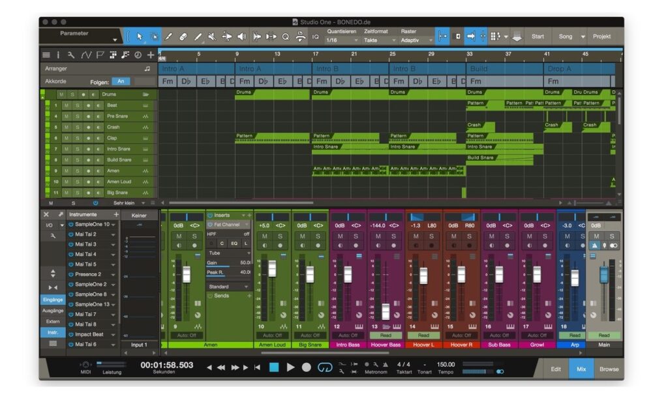Show Ausgänge (outputs) in the mixer
The width and height of the screenshot is (668, 400).
[53, 311]
